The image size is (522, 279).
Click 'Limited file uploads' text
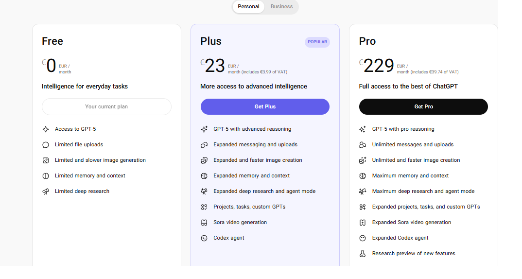[x=79, y=145]
